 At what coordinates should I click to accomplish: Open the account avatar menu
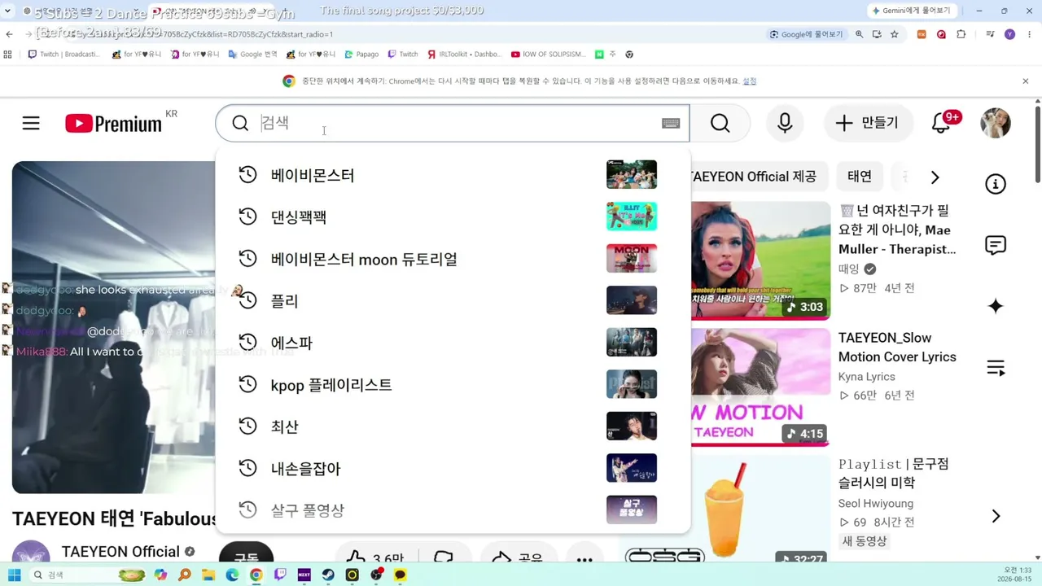pyautogui.click(x=996, y=123)
